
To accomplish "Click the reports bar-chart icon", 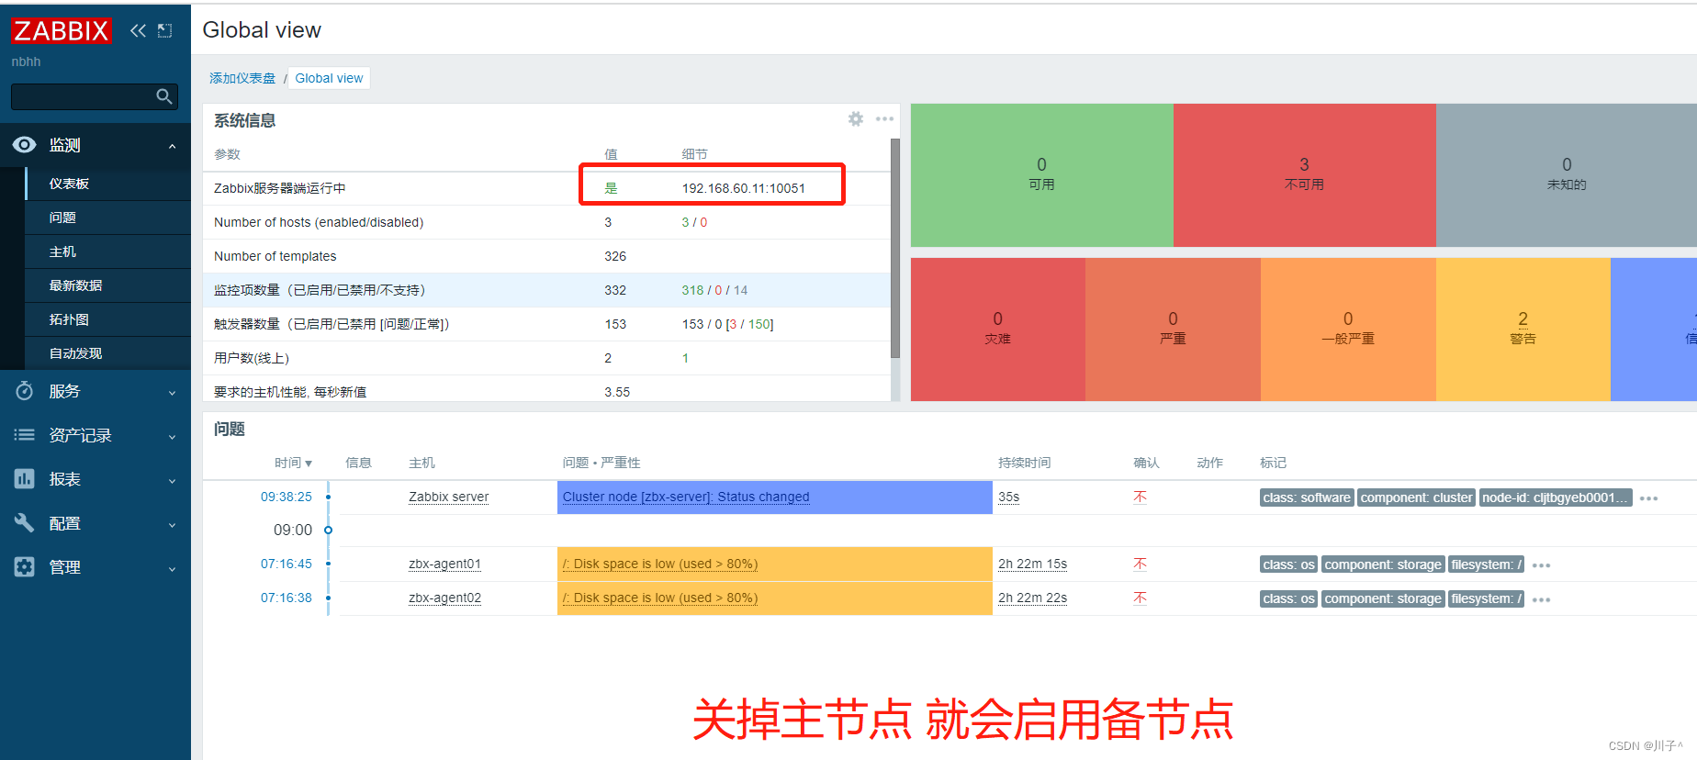I will point(25,479).
